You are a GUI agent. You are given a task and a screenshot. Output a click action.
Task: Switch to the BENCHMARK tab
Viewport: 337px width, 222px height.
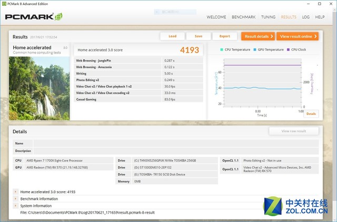243,17
